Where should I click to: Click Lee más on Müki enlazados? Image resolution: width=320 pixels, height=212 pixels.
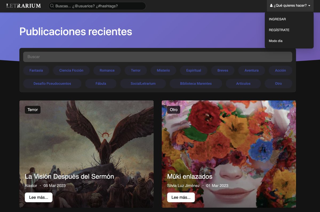(181, 197)
